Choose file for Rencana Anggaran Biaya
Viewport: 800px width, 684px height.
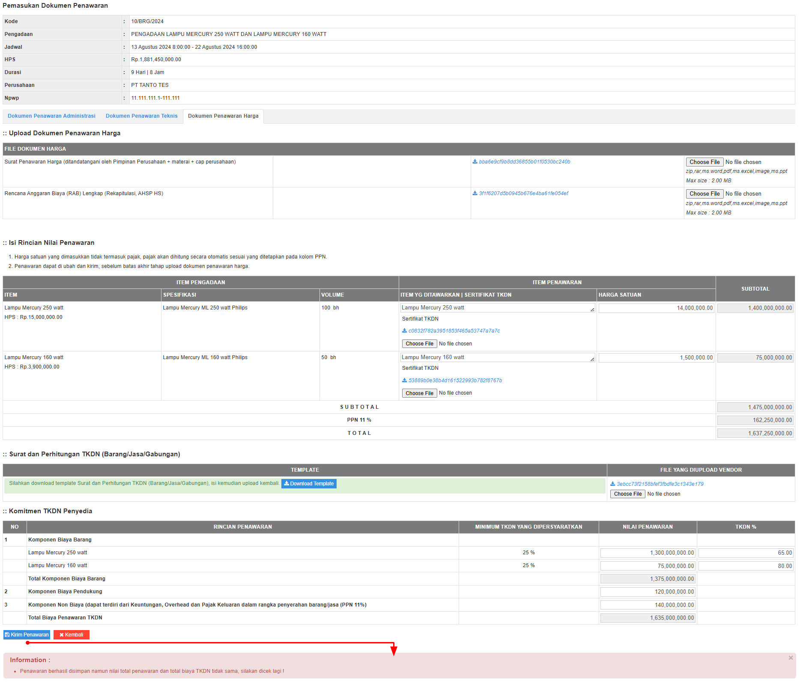[704, 194]
